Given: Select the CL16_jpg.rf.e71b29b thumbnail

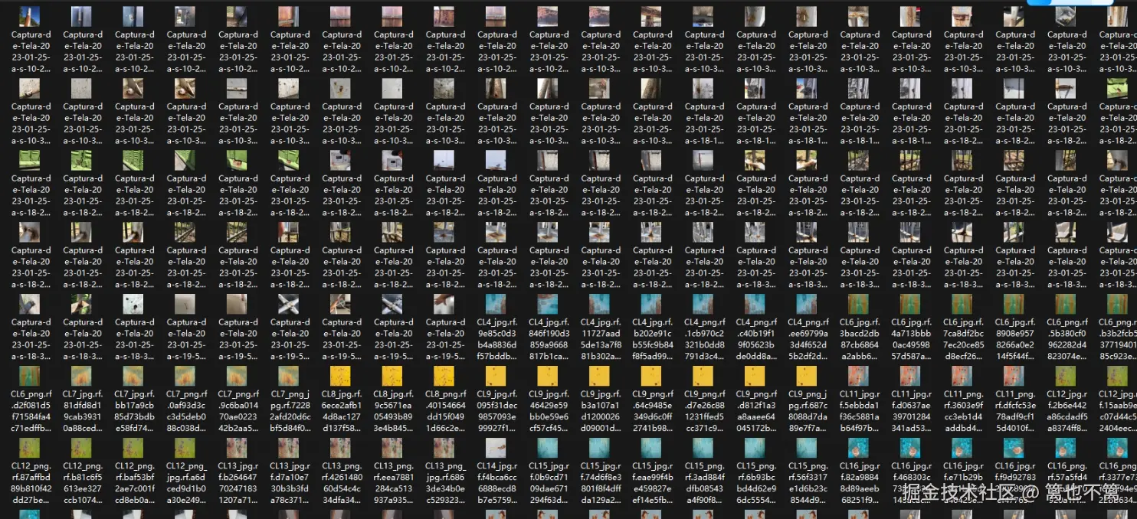Looking at the screenshot, I should [x=963, y=449].
